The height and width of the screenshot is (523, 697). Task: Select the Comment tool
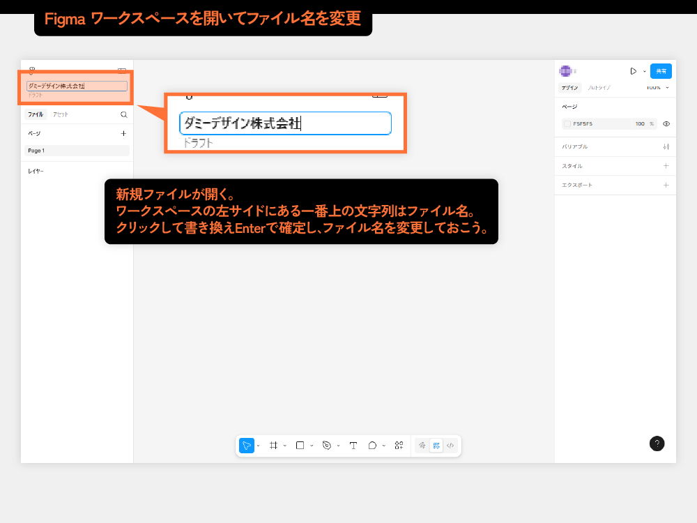coord(372,446)
